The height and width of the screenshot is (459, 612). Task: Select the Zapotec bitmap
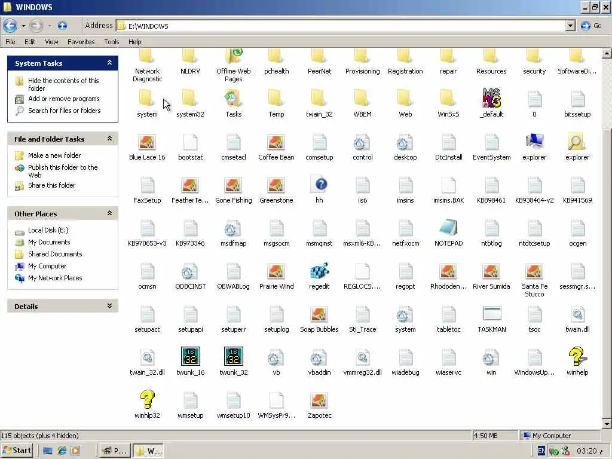319,400
